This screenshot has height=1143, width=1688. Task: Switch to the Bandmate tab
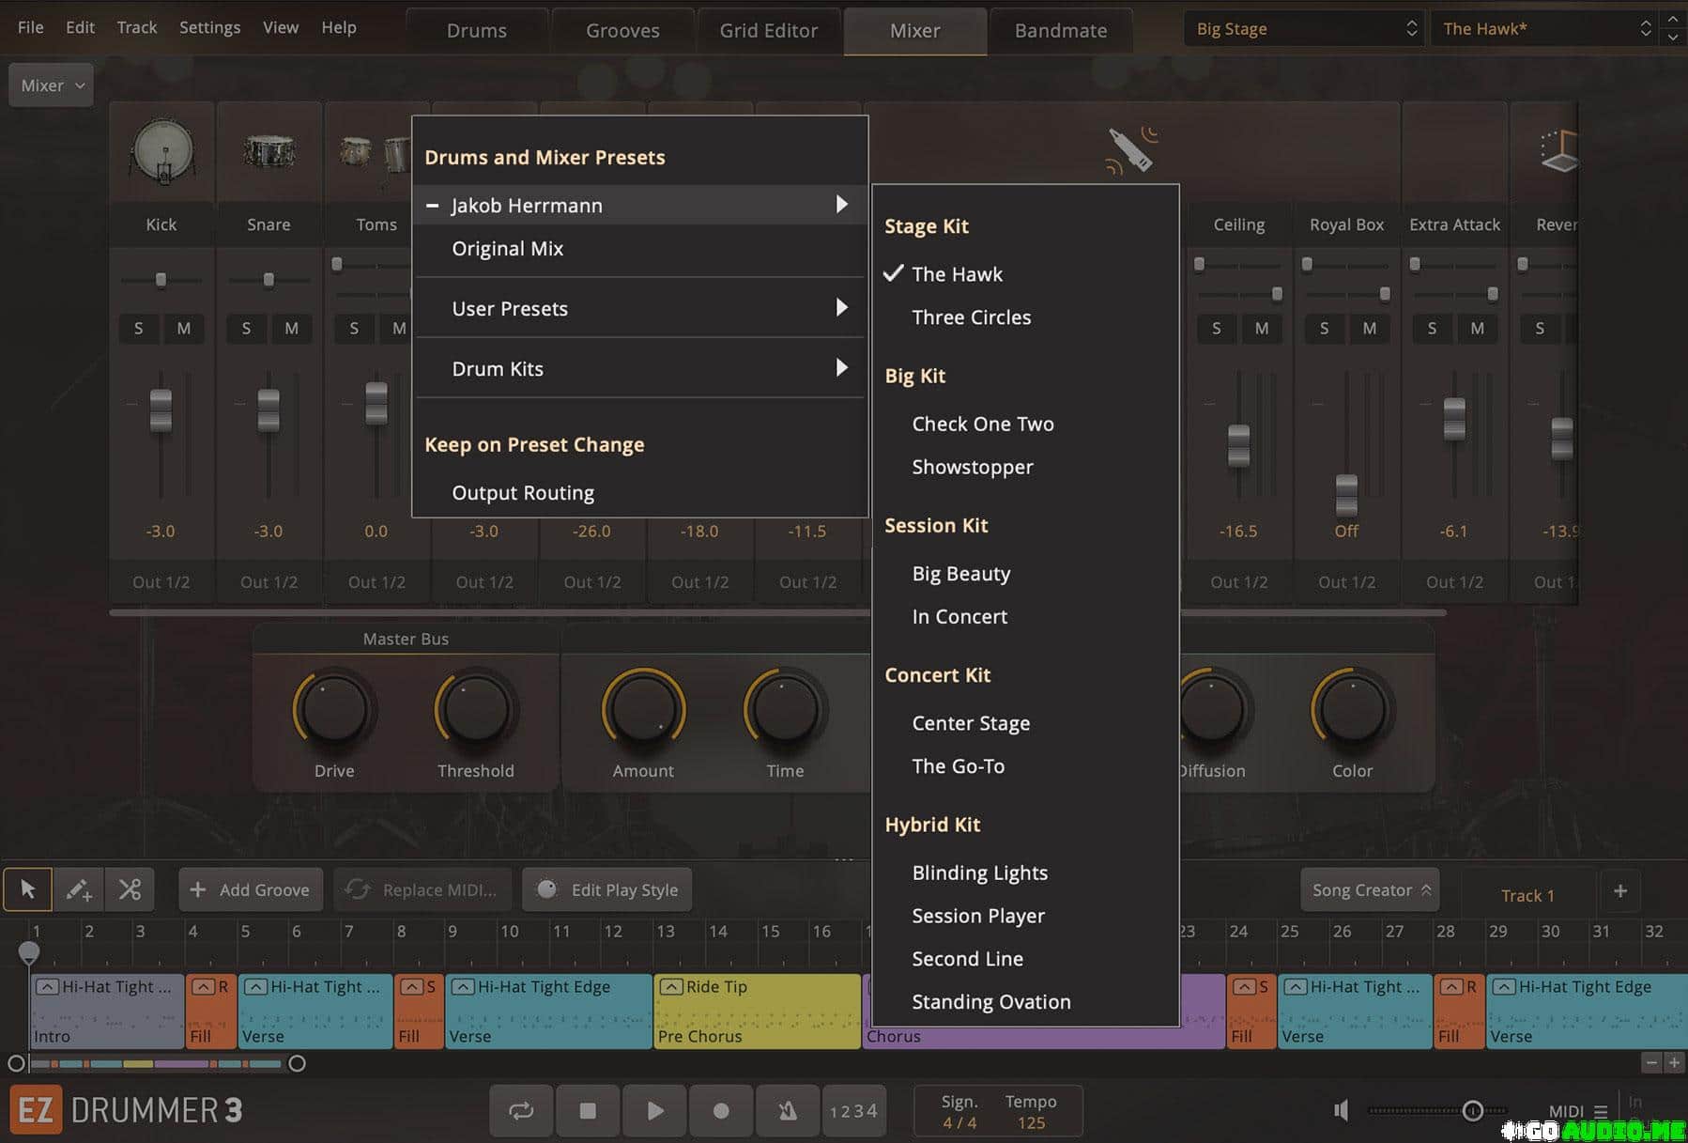pos(1061,31)
